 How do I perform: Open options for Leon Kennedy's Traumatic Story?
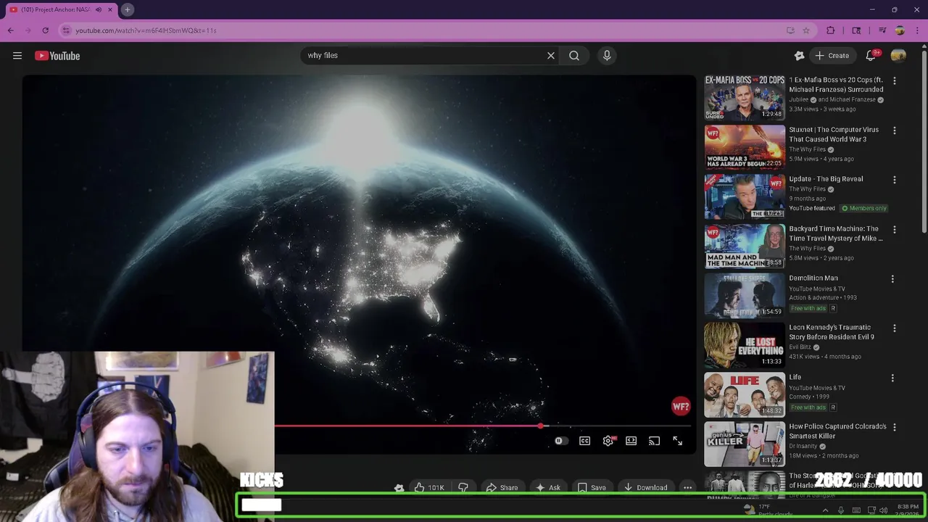pyautogui.click(x=894, y=328)
